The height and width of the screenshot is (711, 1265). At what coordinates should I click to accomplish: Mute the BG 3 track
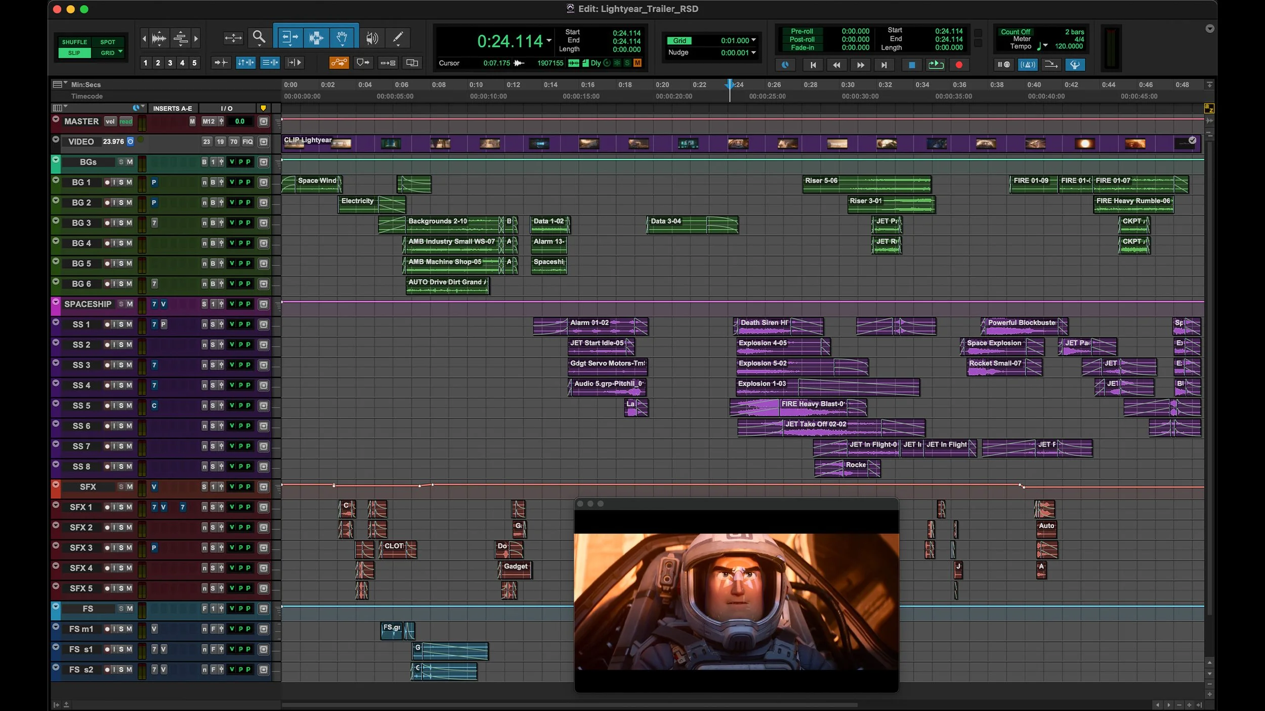click(130, 223)
